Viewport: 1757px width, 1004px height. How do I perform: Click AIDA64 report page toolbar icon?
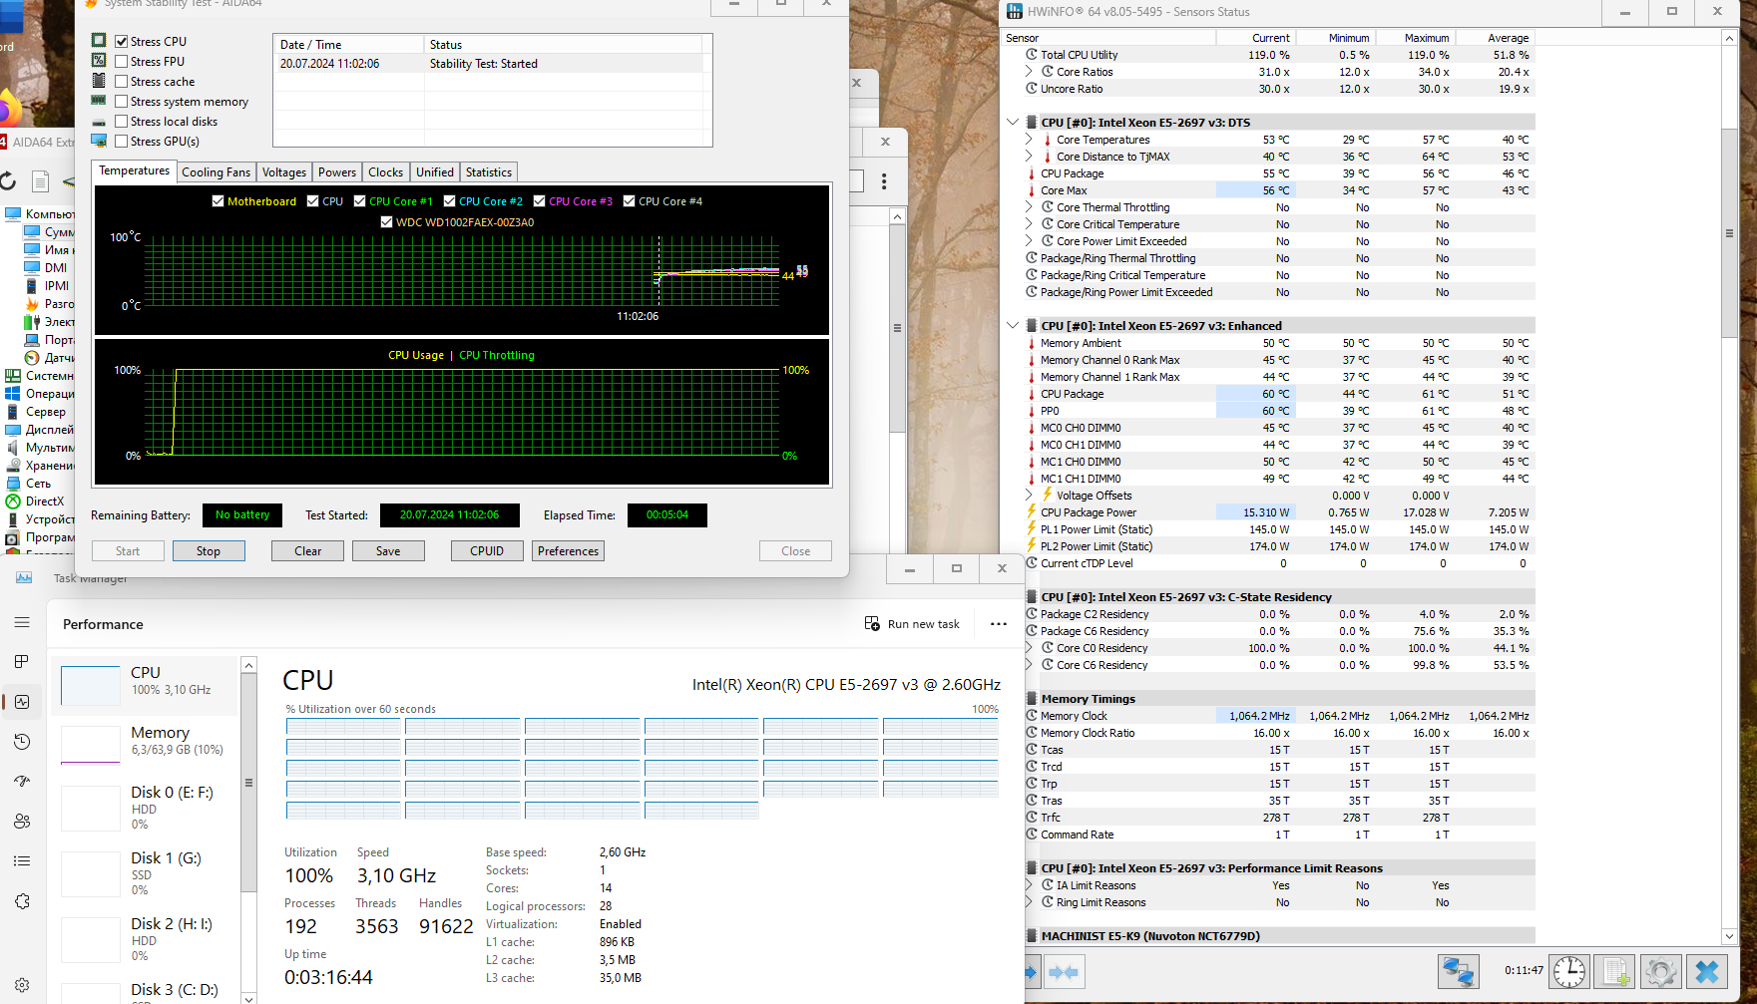(40, 180)
